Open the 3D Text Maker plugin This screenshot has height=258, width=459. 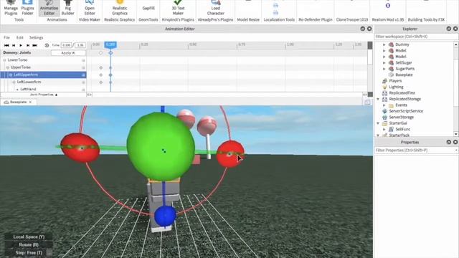pos(178,8)
